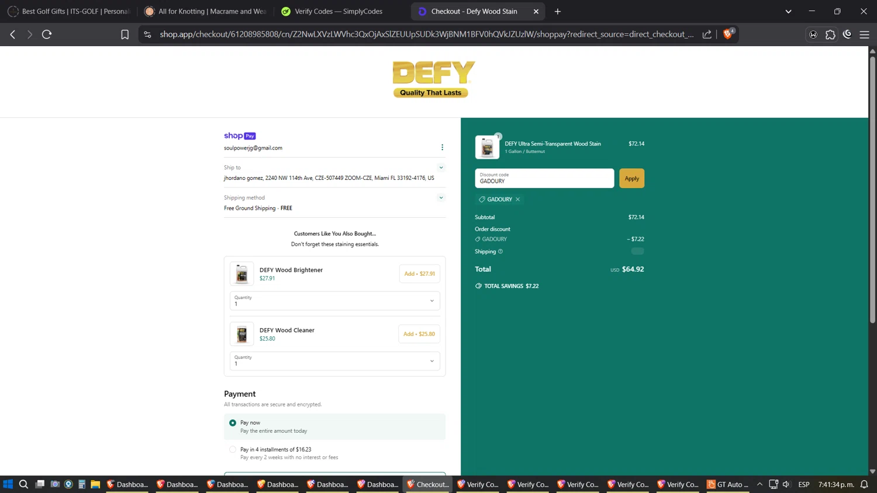This screenshot has width=877, height=493.
Task: Open Task View on the taskbar
Action: coord(40,484)
